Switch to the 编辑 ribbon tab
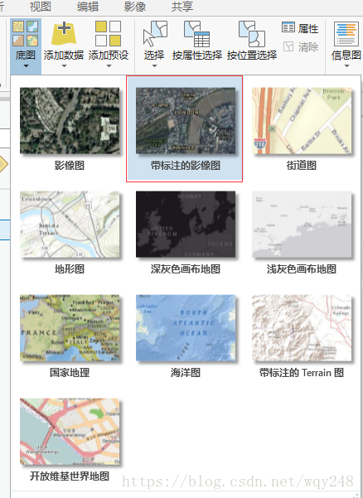The width and height of the screenshot is (363, 498). [88, 7]
